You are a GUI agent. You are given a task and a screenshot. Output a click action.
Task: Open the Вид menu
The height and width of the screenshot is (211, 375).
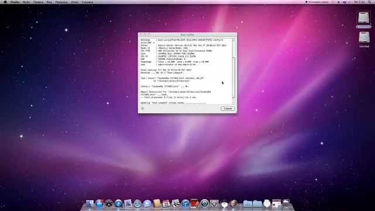point(49,2)
